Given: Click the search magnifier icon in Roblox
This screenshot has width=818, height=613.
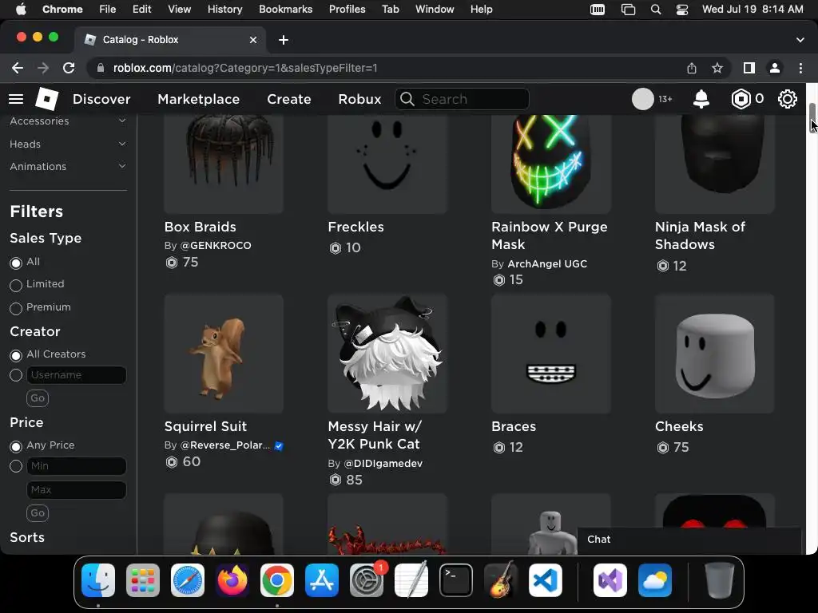Looking at the screenshot, I should pyautogui.click(x=407, y=99).
